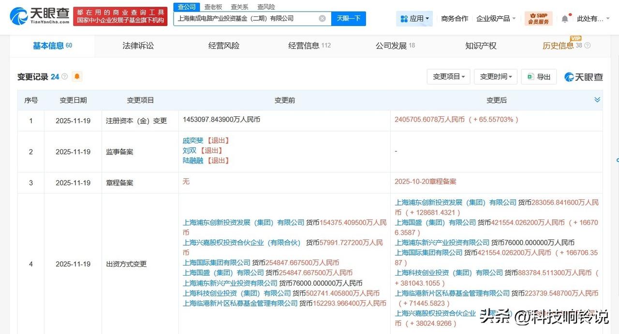
Task: Click the 天眼一下 search button
Action: tap(349, 18)
